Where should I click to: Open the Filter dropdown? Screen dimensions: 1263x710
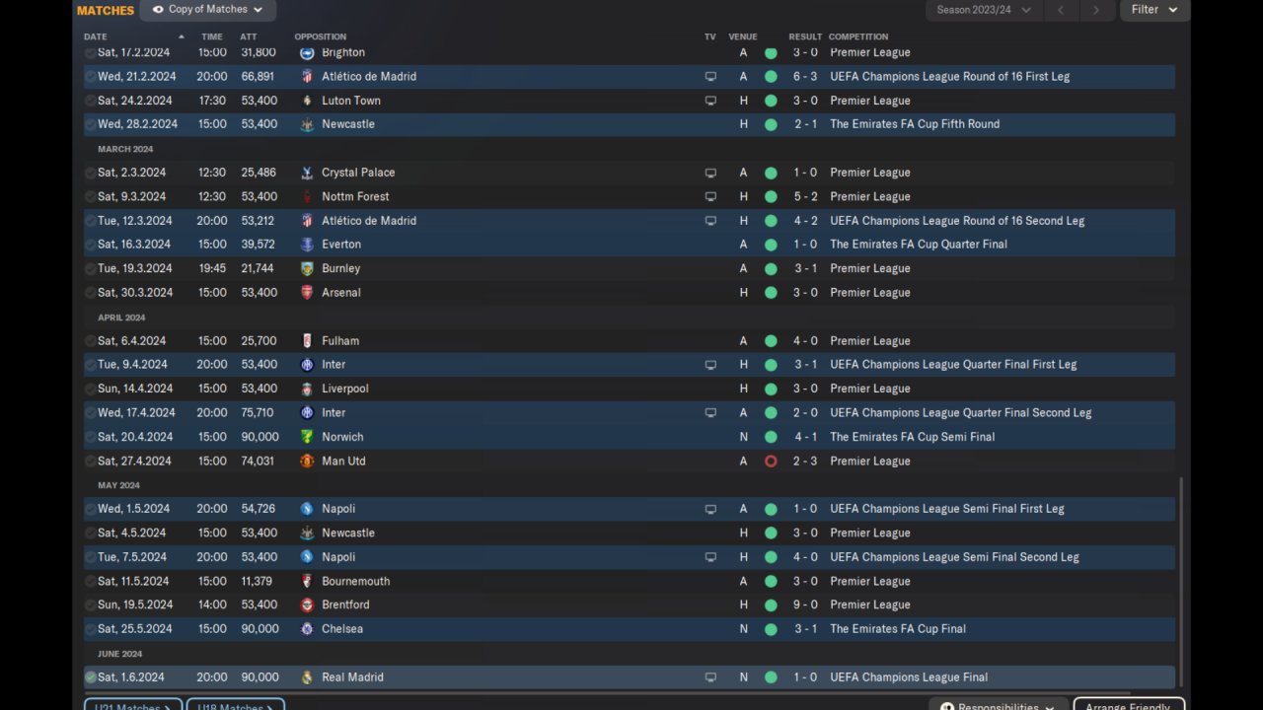click(1154, 10)
